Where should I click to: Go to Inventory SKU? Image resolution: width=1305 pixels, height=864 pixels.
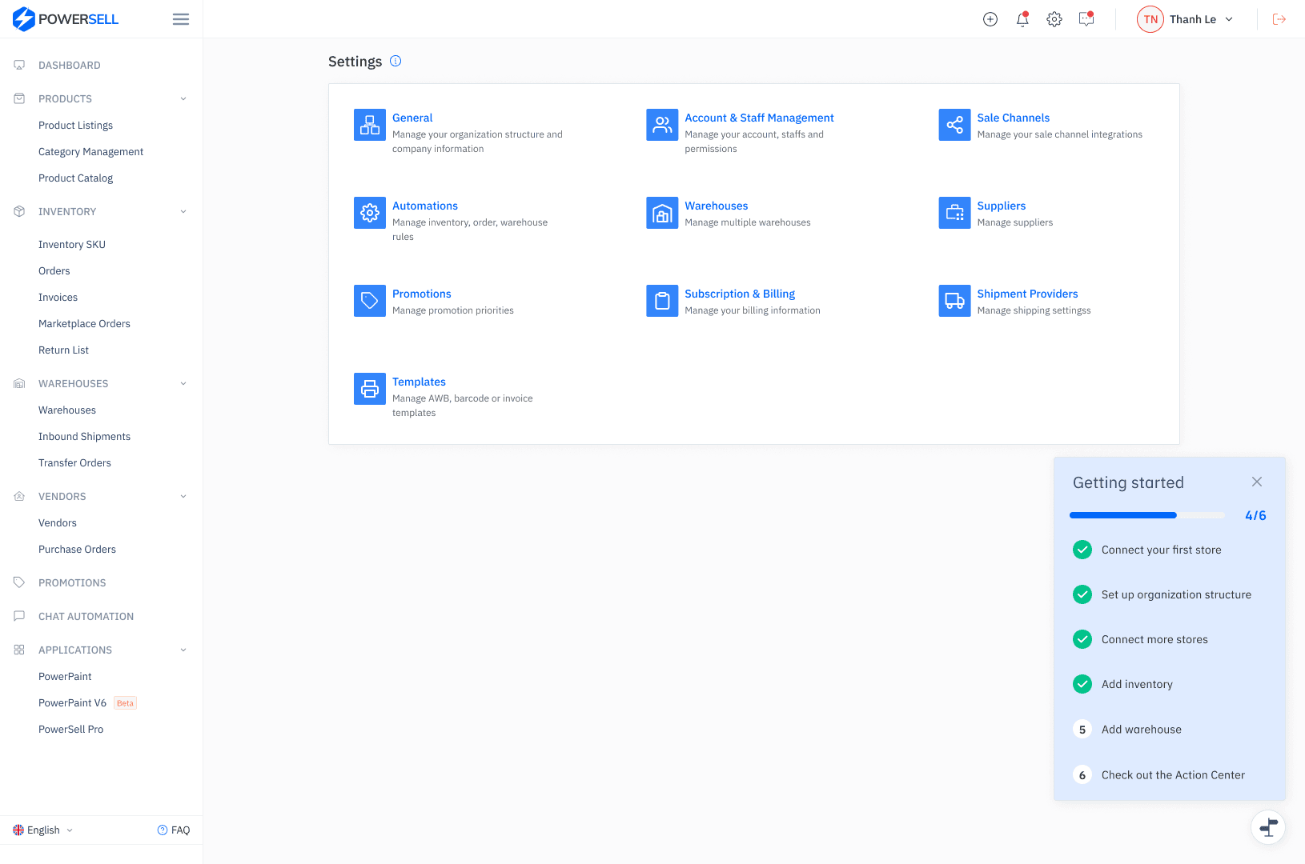[x=72, y=244]
